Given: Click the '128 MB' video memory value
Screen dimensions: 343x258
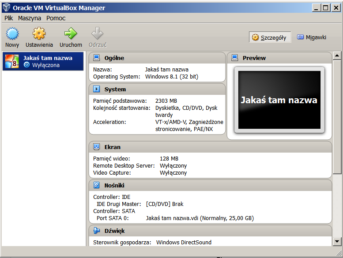Looking at the screenshot, I should coord(169,159).
